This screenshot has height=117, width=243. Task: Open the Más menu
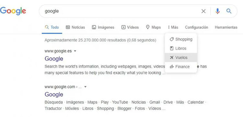[173, 27]
